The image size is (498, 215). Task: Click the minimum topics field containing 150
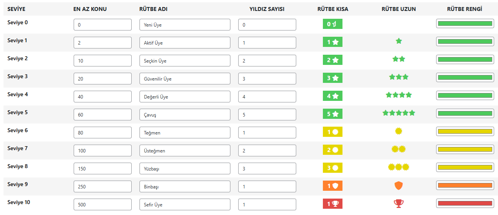point(103,168)
